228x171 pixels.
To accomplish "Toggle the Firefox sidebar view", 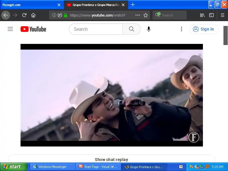I will 211,15.
